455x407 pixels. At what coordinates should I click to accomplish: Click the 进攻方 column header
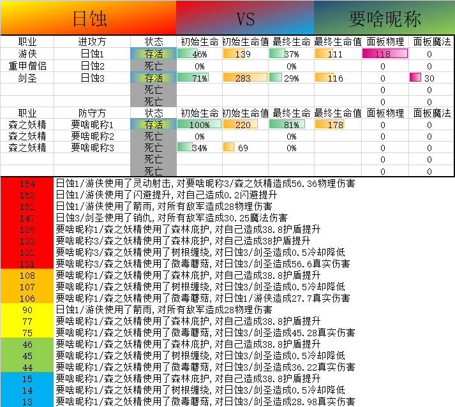(92, 42)
